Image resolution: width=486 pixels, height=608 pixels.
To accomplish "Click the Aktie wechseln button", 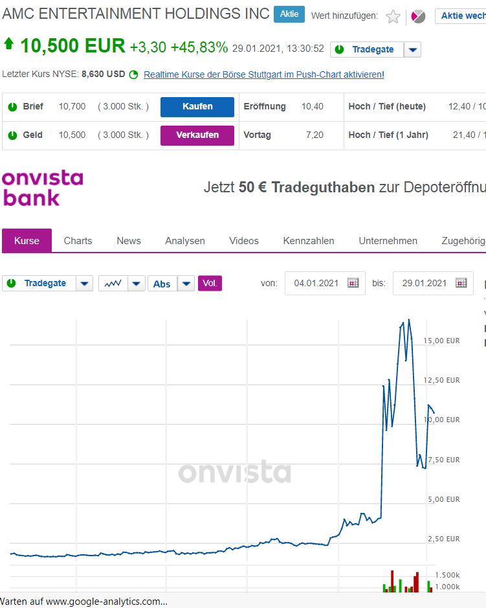I will [460, 16].
